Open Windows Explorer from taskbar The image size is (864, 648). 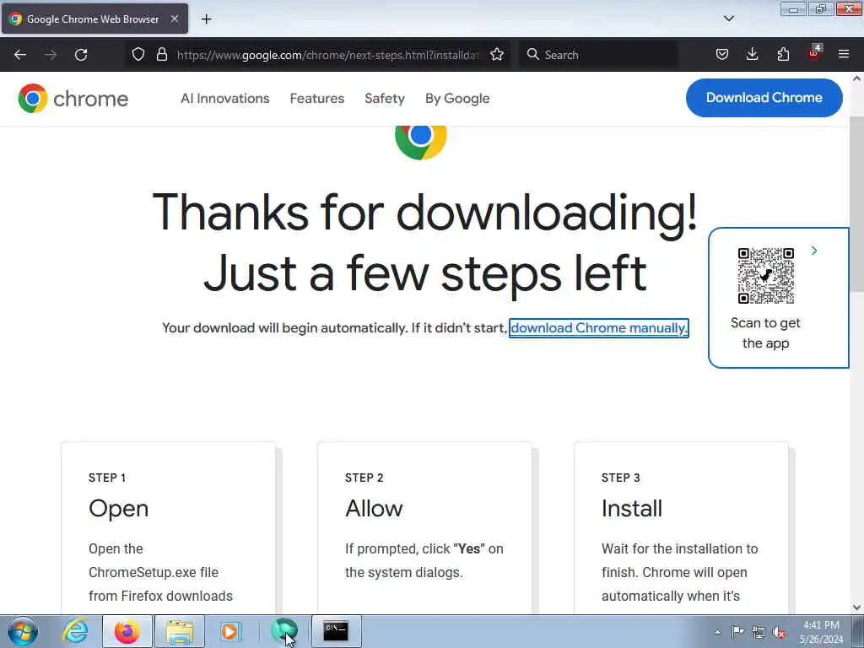coord(180,631)
